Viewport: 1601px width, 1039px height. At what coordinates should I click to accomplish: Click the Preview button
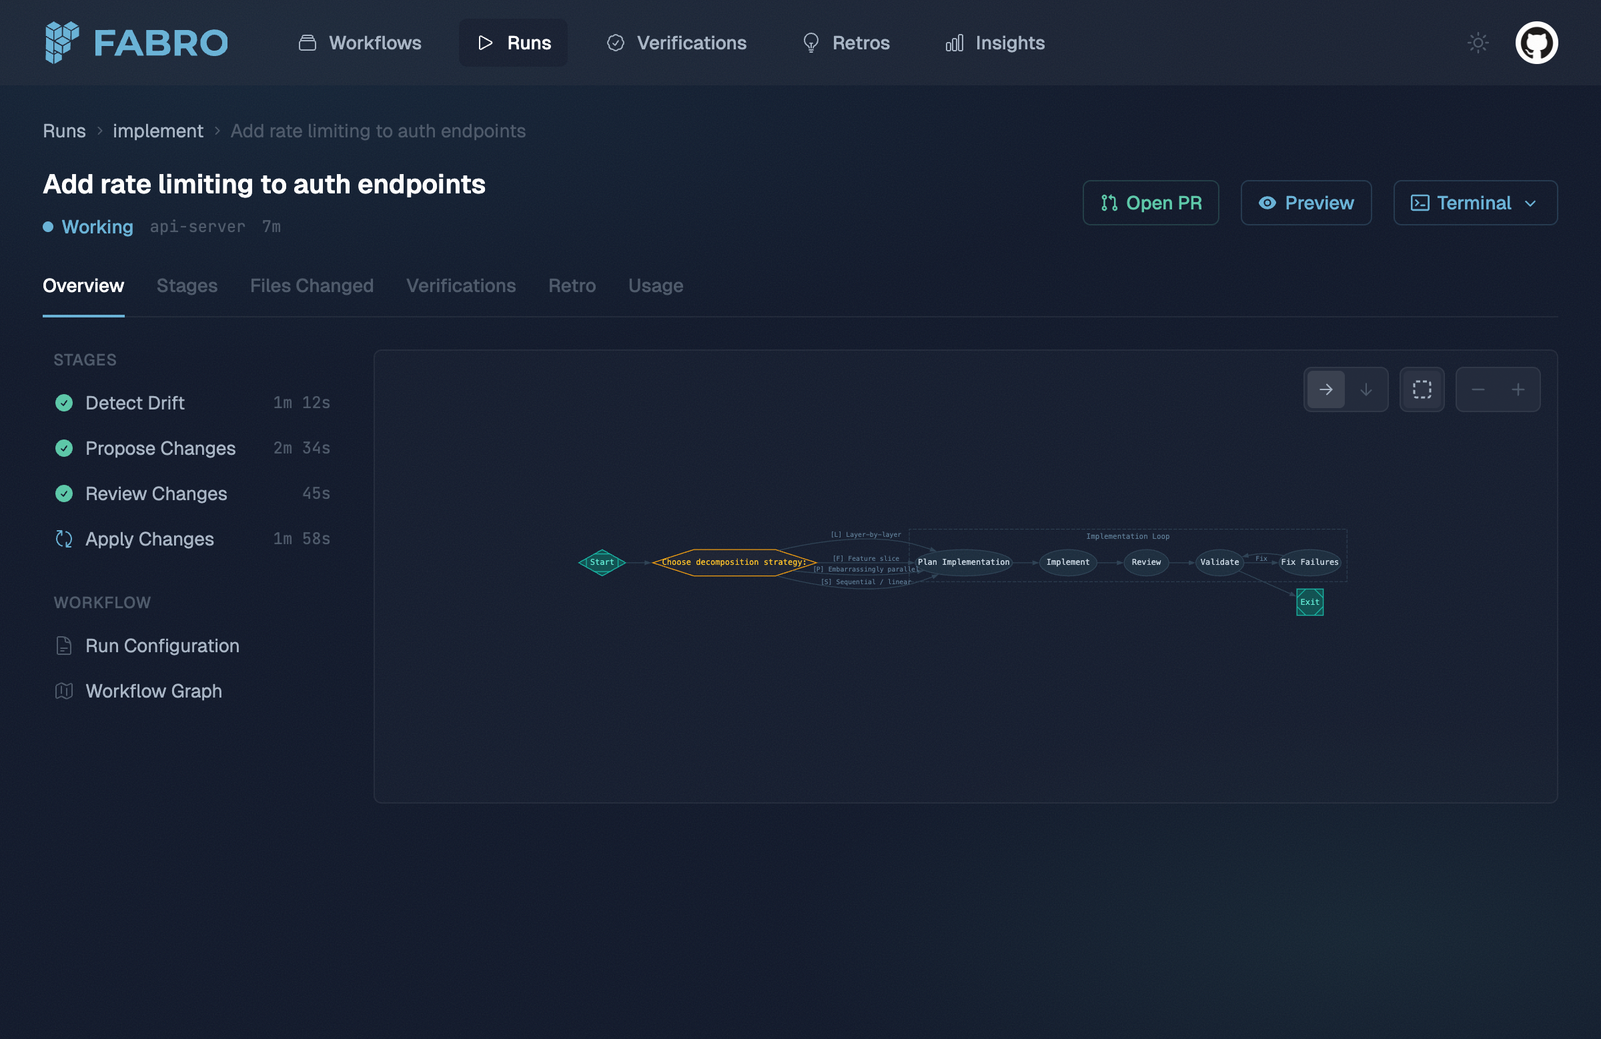1305,203
